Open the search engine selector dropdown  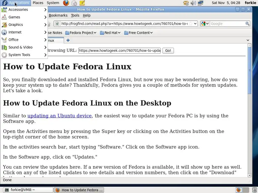pos(205,24)
